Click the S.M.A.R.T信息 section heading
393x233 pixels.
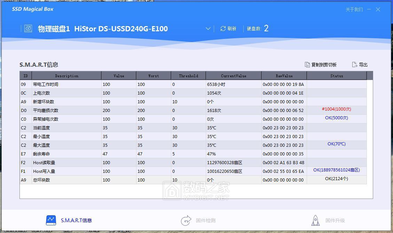(x=39, y=65)
